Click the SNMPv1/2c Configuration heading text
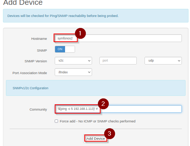Screen dimensions: 190x146 coord(30,88)
